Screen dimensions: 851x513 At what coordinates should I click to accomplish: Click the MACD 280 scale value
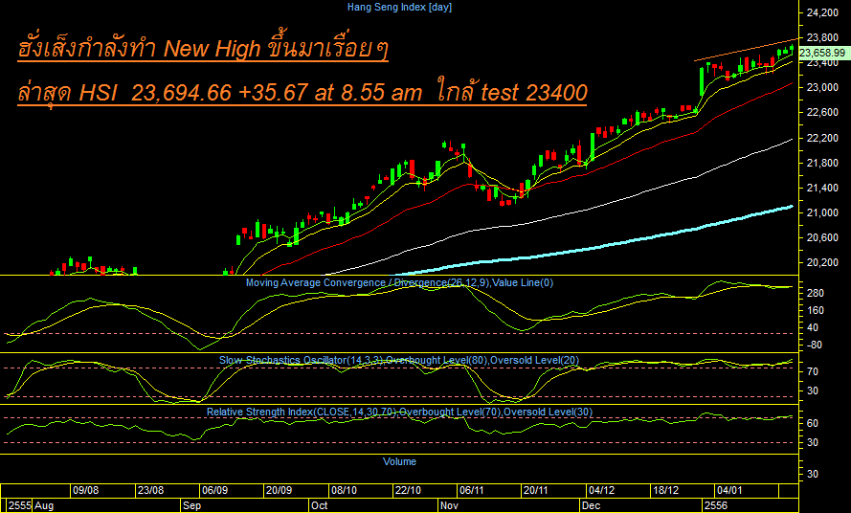point(816,293)
